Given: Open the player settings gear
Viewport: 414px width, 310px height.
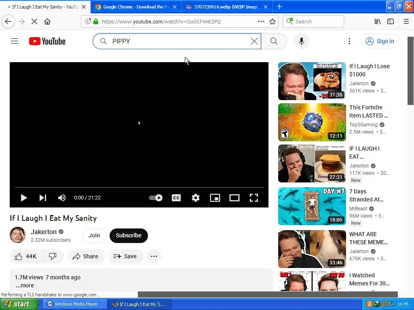Looking at the screenshot, I should click(x=195, y=198).
